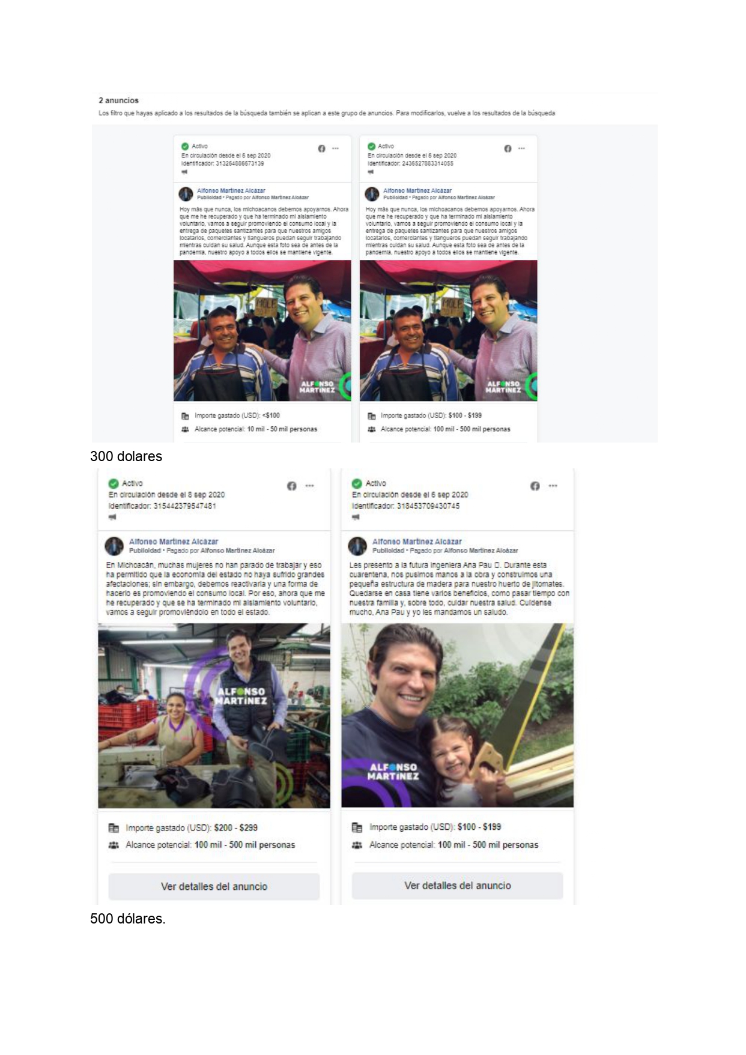Click the spend amount icon on the <$100 ad
This screenshot has width=746, height=1055.
(x=185, y=416)
